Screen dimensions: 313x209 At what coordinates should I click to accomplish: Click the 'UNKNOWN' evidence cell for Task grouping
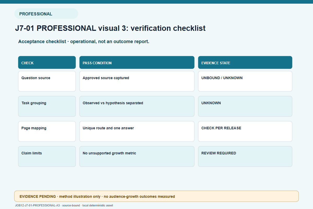(245, 106)
